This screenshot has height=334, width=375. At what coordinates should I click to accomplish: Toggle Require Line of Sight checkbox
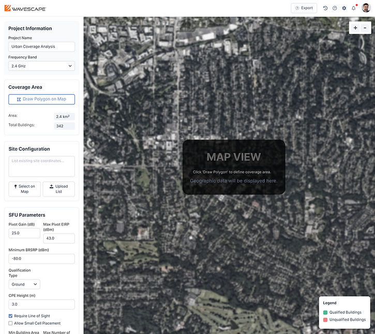point(10,316)
